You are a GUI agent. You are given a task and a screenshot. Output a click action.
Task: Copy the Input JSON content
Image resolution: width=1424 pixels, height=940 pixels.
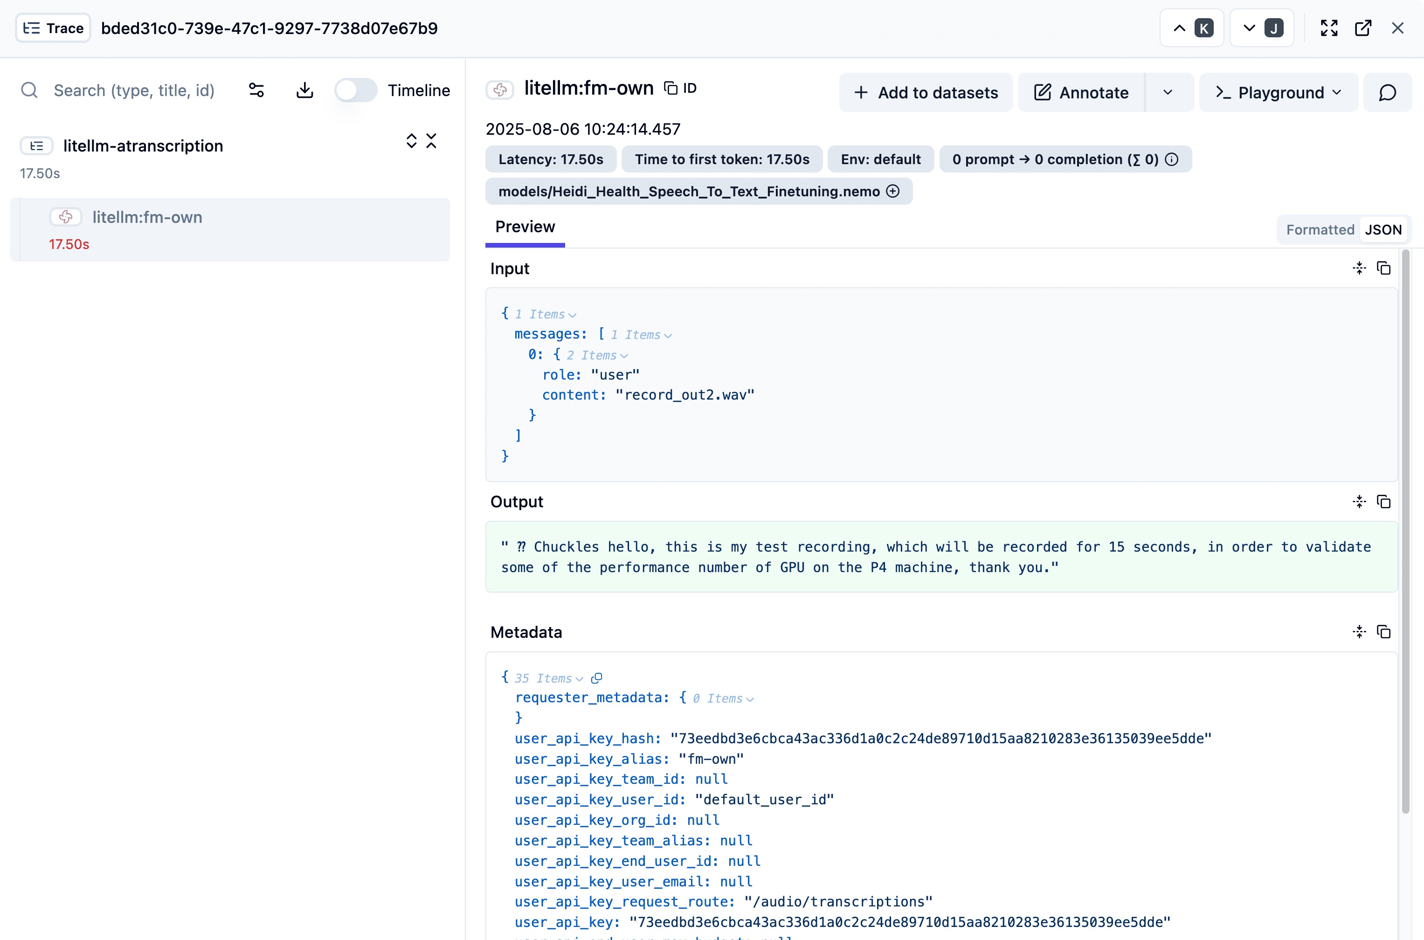click(x=1383, y=268)
